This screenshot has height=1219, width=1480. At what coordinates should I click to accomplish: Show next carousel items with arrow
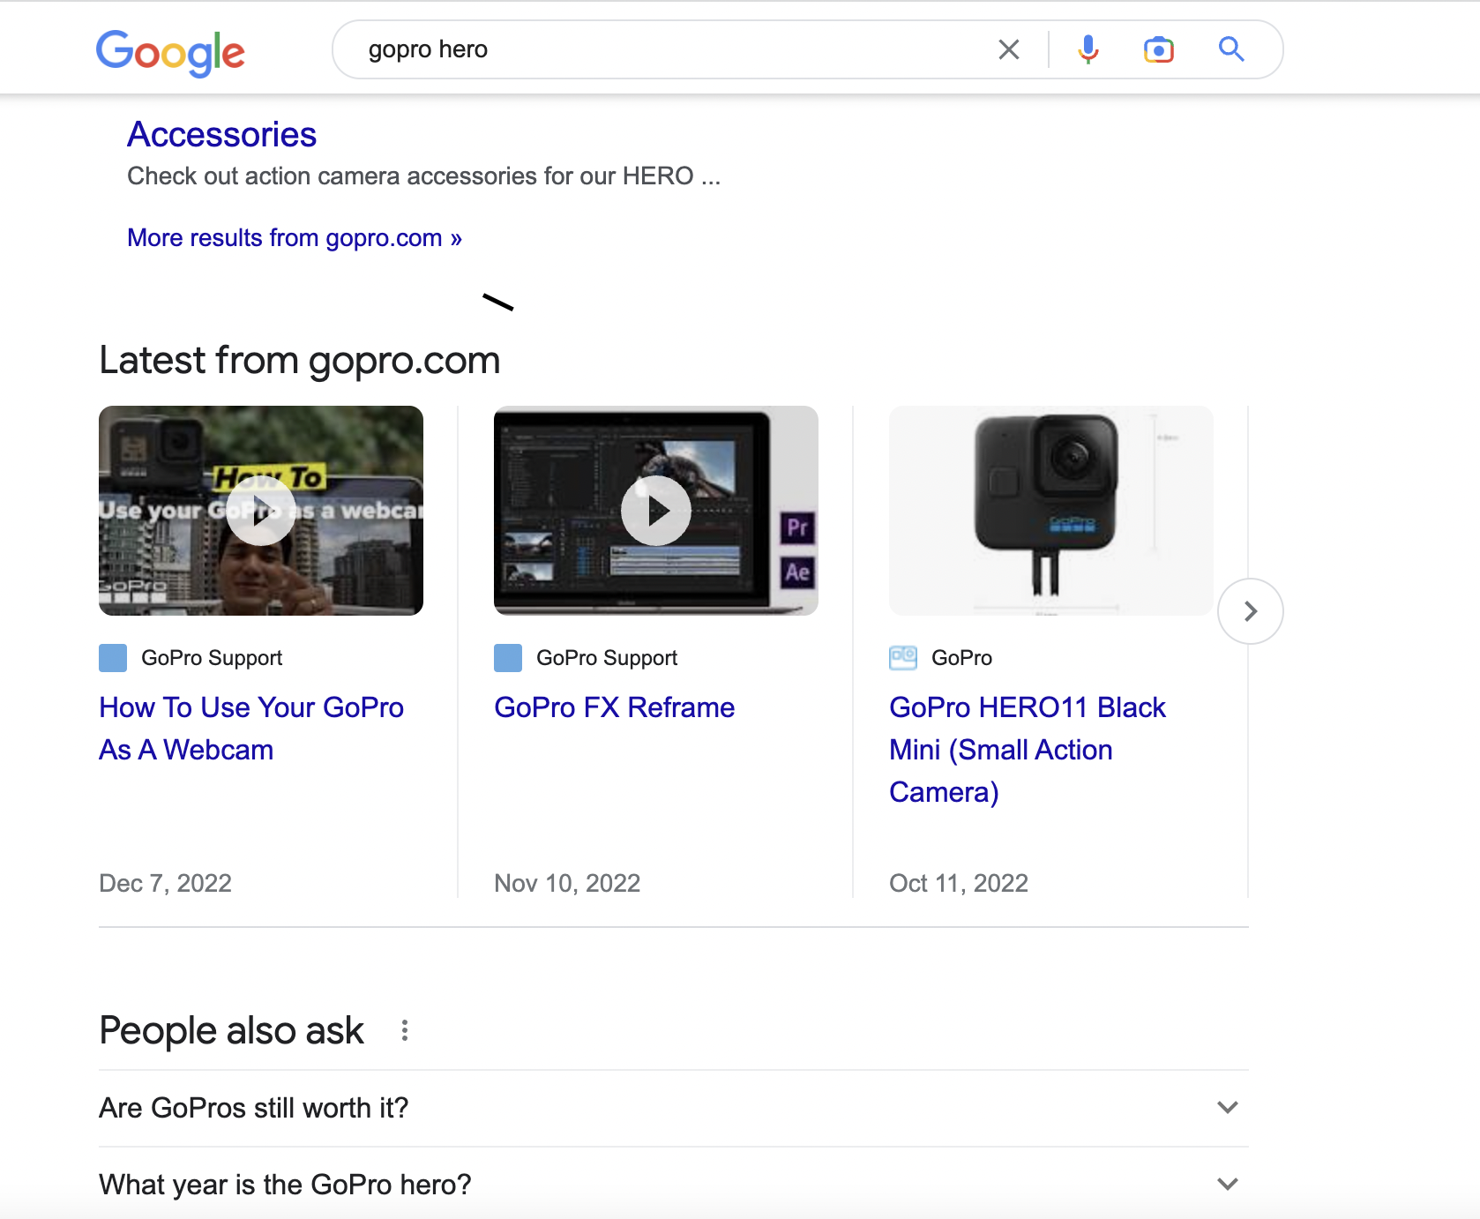click(x=1250, y=611)
